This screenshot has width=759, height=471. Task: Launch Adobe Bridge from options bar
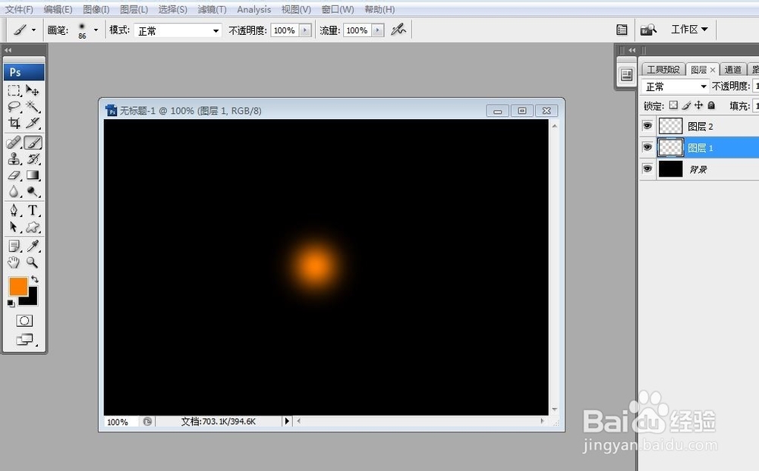pyautogui.click(x=648, y=30)
